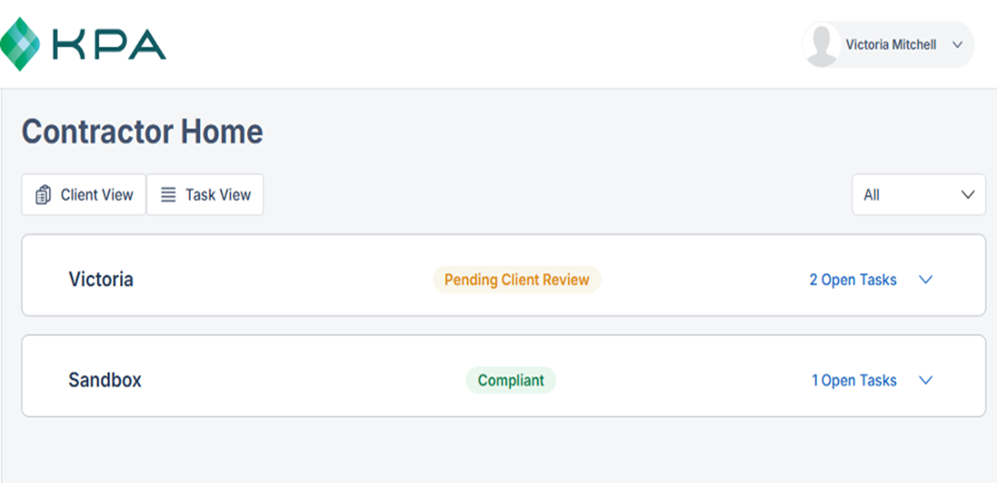This screenshot has width=997, height=483.
Task: Click the Contractor Home heading
Action: [x=143, y=131]
